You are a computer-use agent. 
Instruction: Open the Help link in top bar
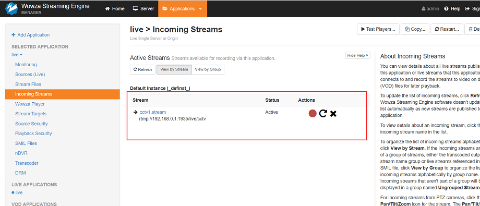point(452,8)
